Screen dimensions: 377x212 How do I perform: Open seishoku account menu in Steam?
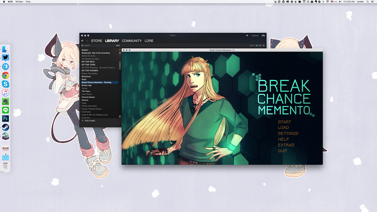click(x=255, y=35)
